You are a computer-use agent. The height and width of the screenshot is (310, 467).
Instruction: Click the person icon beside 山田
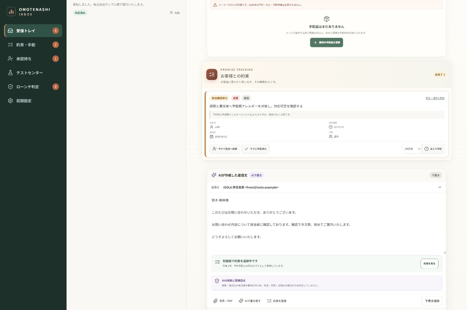pos(212,127)
